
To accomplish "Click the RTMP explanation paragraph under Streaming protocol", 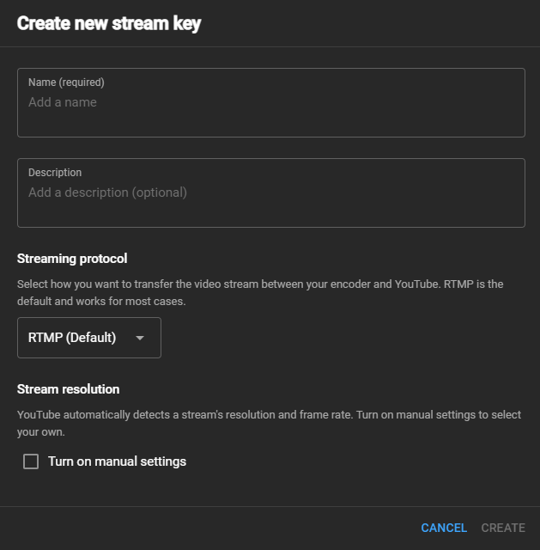I will point(260,292).
